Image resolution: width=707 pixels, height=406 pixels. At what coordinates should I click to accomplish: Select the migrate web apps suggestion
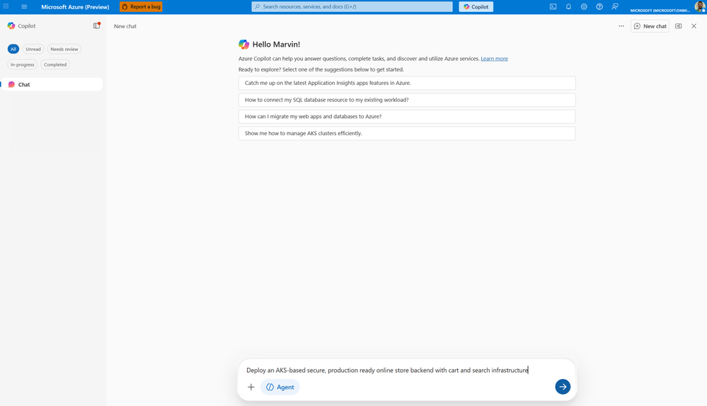407,116
